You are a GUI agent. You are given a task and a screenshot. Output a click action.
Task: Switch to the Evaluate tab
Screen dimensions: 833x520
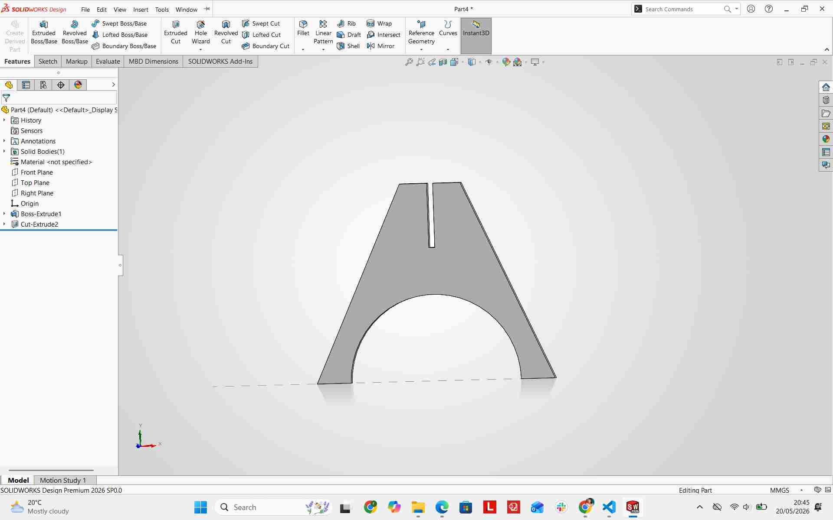(108, 62)
